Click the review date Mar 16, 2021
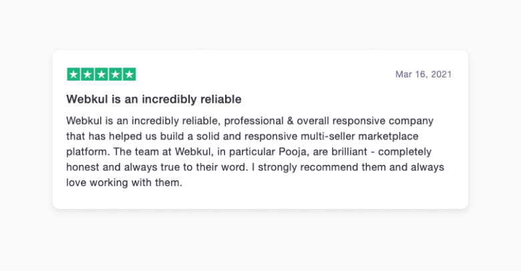This screenshot has width=521, height=271. coord(423,74)
